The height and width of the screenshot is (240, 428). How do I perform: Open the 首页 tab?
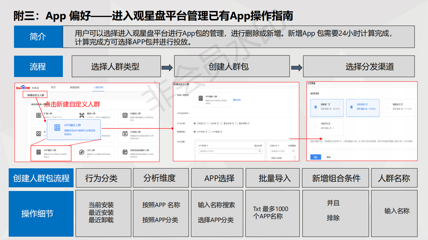tap(53, 87)
